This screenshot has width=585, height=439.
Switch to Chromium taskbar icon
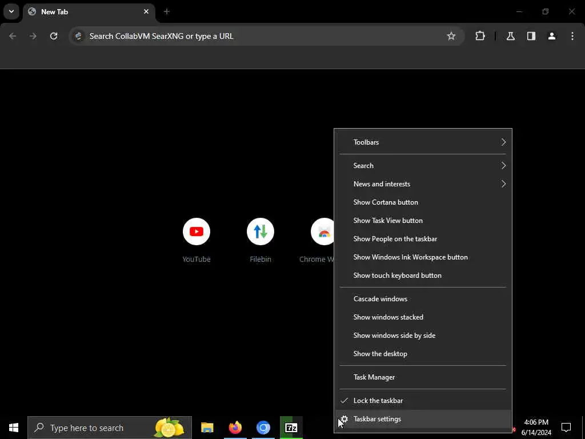tap(263, 428)
